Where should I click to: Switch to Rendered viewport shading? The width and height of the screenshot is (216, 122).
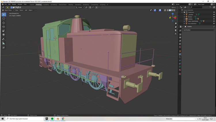pos(174,10)
